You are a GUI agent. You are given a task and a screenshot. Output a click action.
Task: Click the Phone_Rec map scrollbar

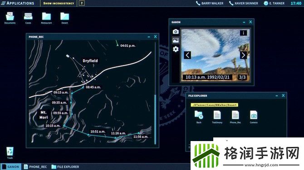[155, 119]
